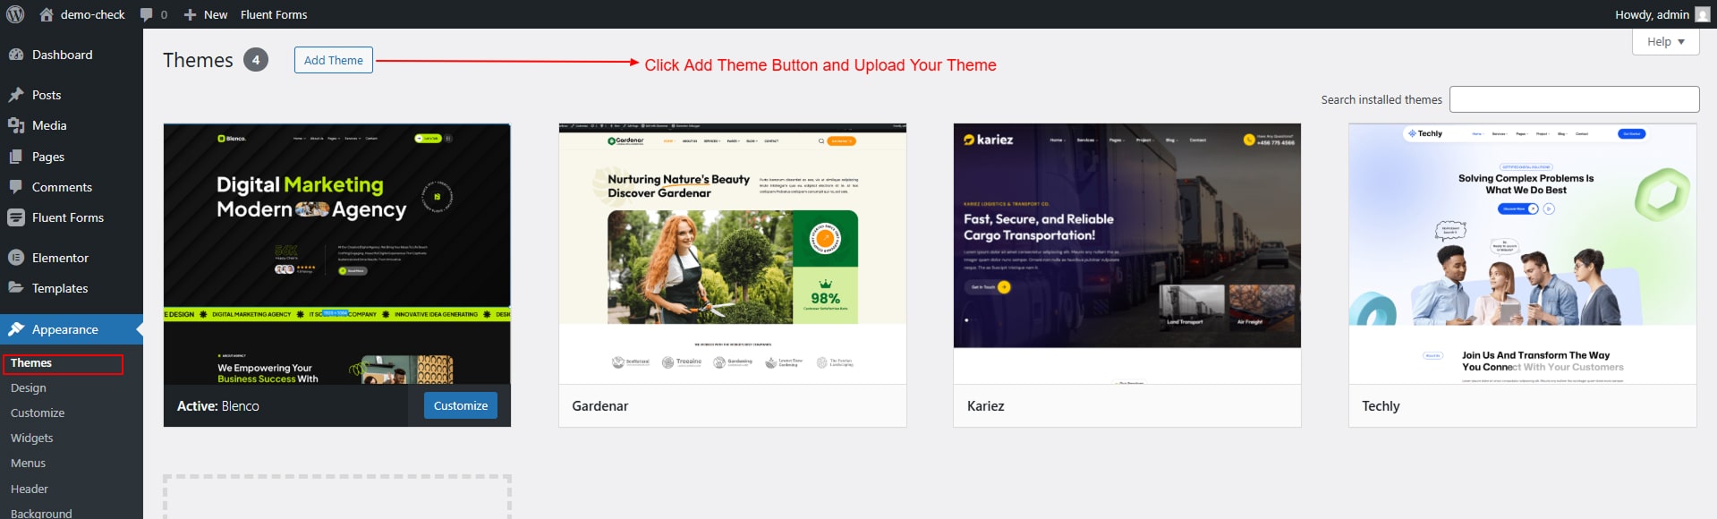Click the admin avatar icon

tap(1703, 14)
